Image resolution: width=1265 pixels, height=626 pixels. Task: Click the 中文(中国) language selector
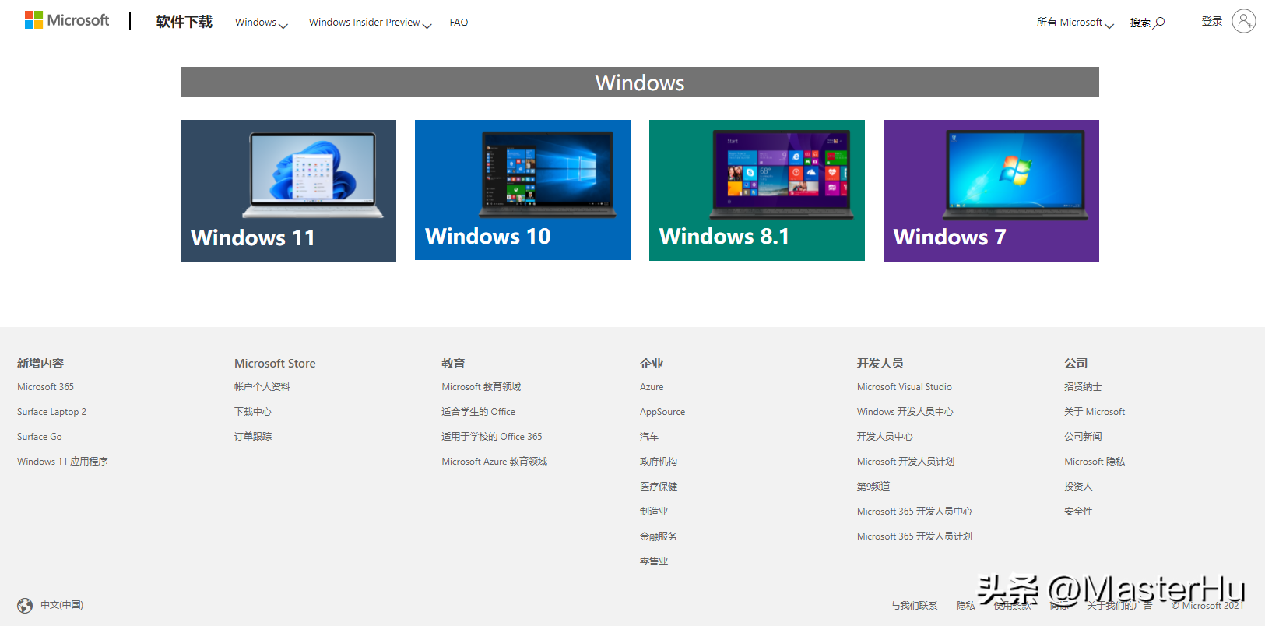pos(61,605)
